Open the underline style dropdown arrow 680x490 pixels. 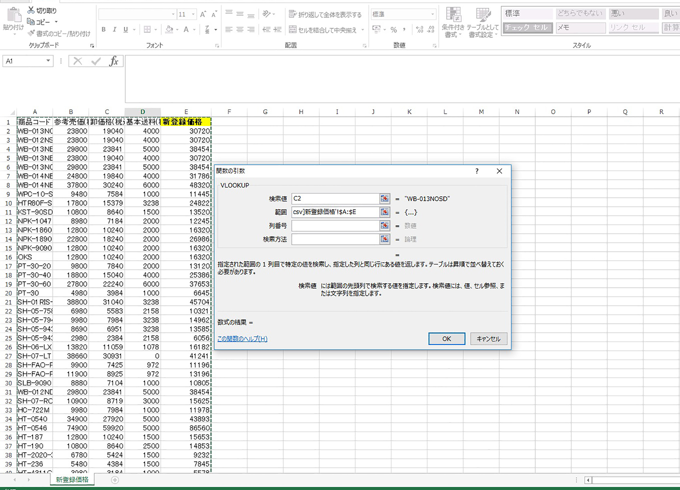[134, 29]
